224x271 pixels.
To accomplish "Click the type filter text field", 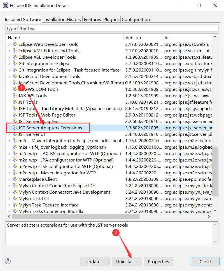I will (112, 28).
